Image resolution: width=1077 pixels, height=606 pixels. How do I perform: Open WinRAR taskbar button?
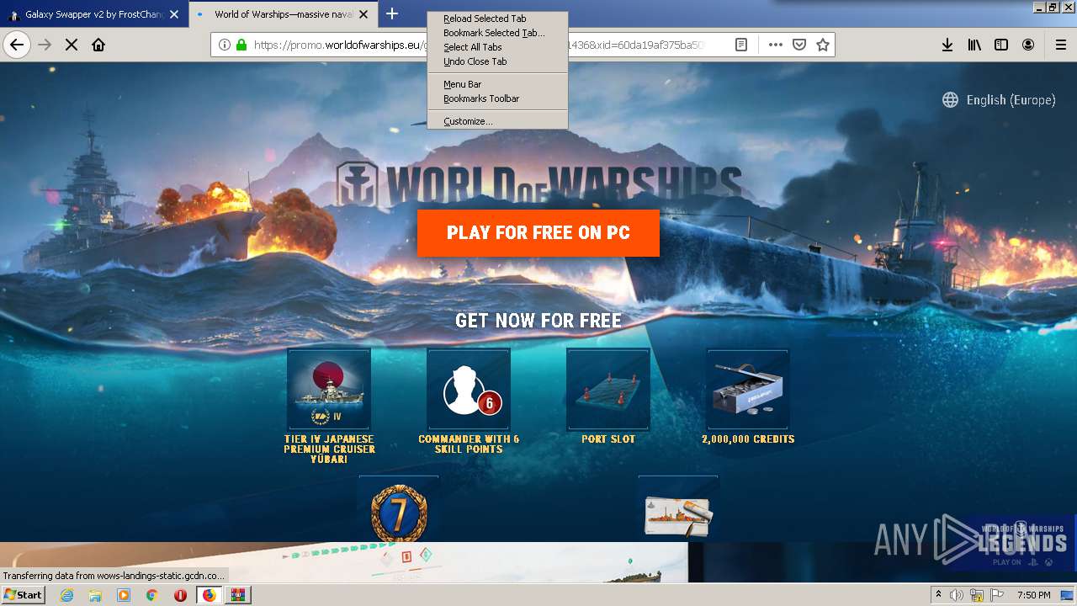tap(238, 595)
